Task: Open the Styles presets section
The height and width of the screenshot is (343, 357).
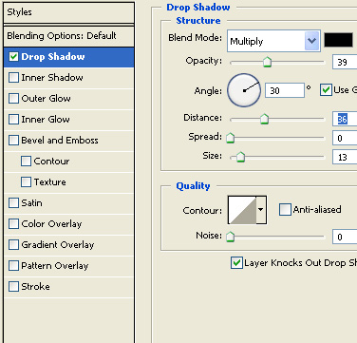Action: (69, 12)
